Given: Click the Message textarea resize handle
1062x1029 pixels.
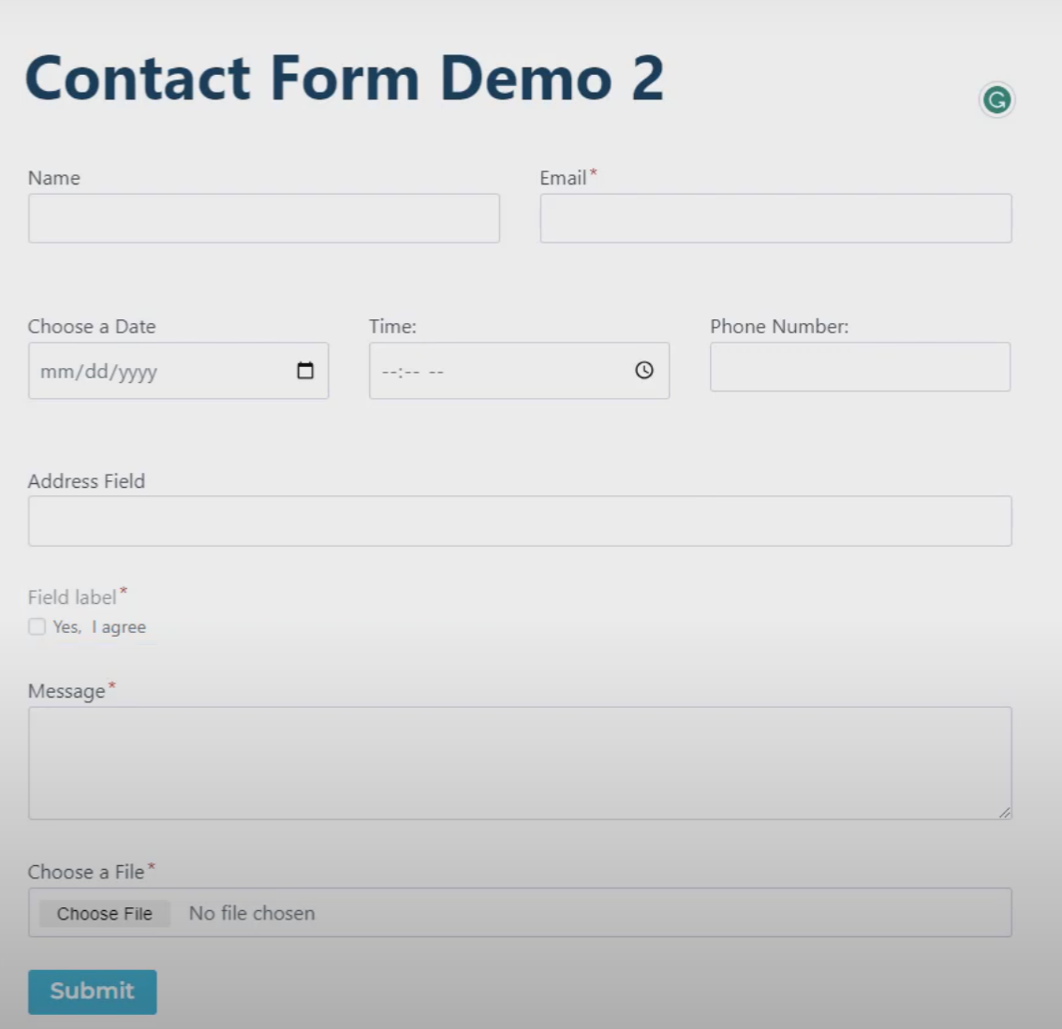Looking at the screenshot, I should (1007, 813).
